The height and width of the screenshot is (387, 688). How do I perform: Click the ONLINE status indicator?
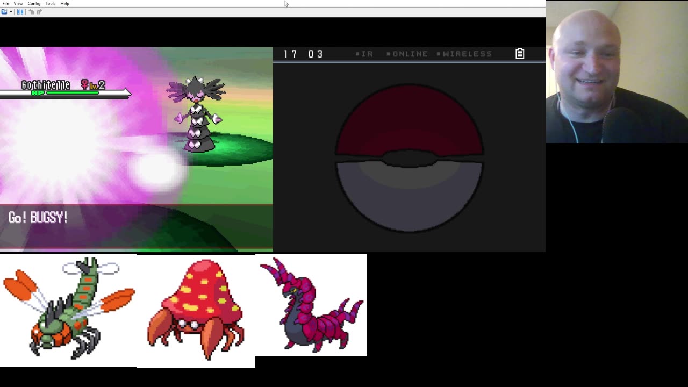(407, 54)
